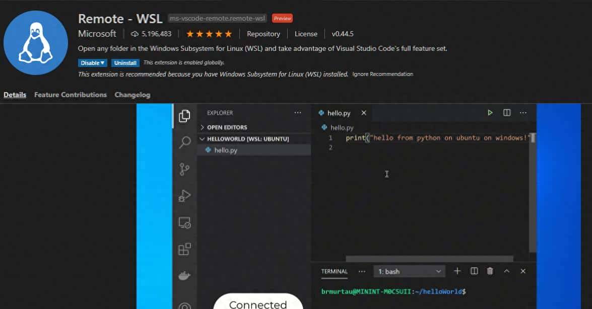Click line number 2 in editor
This screenshot has height=309, width=592.
coord(331,147)
